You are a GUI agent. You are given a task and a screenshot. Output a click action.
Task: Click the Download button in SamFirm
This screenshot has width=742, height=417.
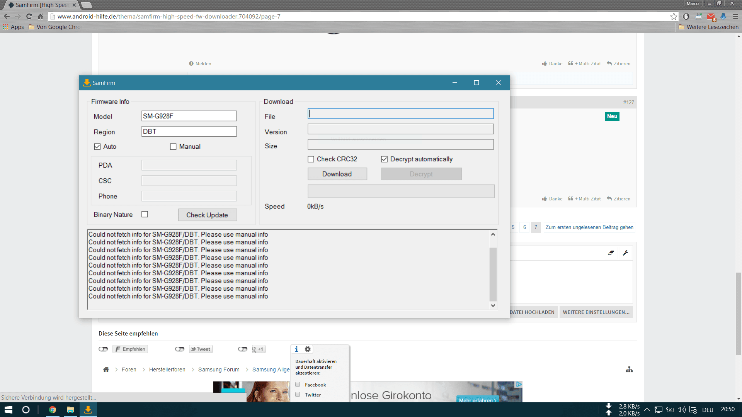point(337,174)
